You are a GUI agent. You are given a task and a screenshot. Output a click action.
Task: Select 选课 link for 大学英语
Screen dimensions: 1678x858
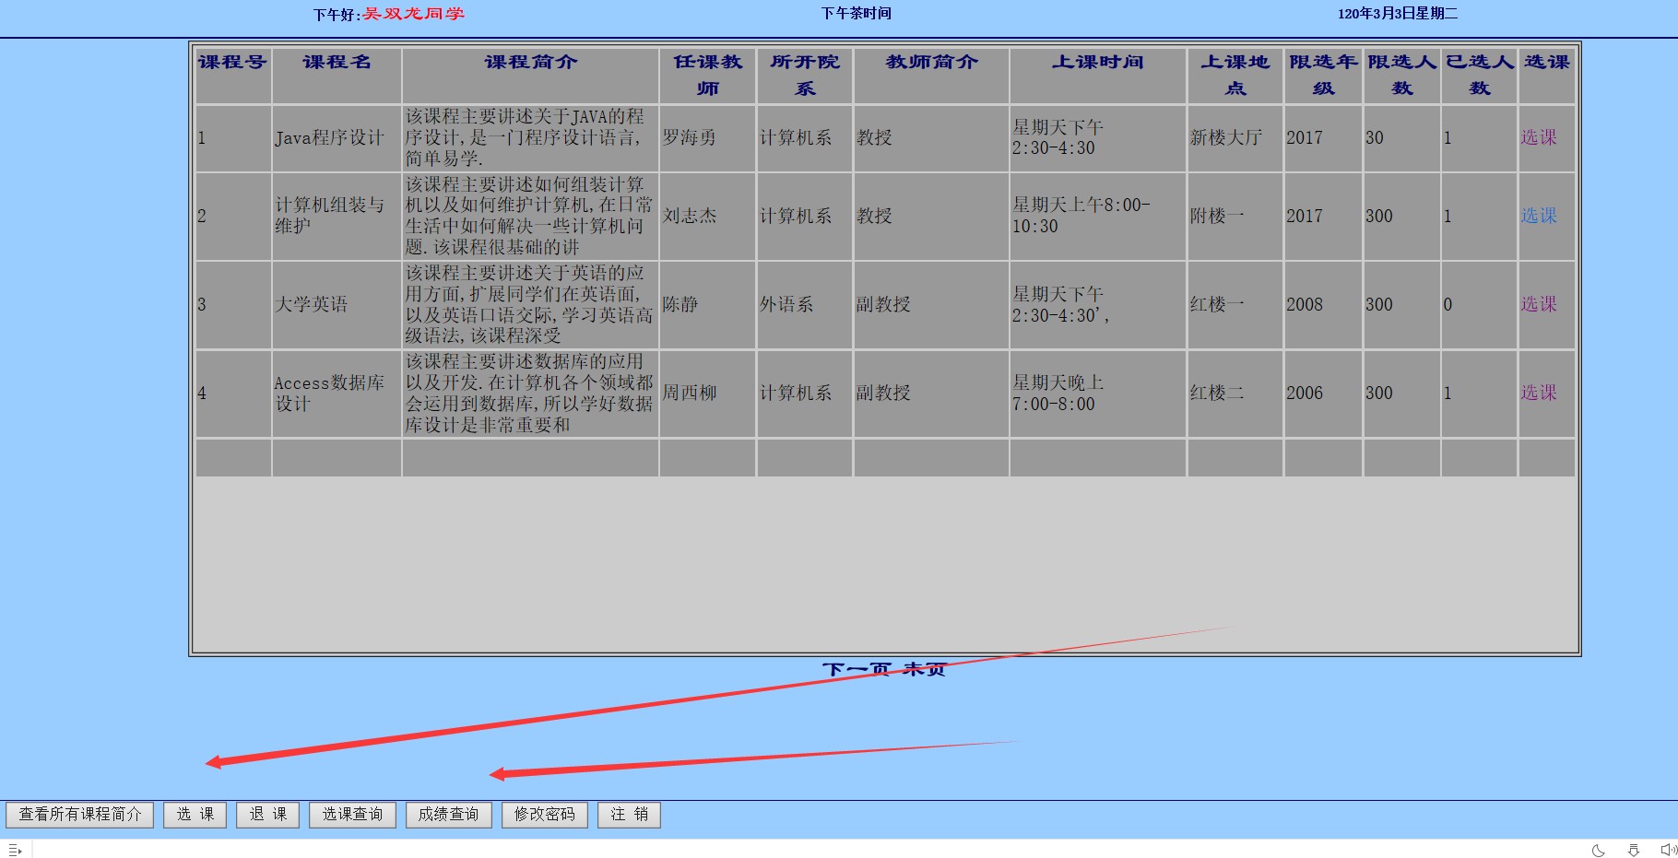[1539, 304]
